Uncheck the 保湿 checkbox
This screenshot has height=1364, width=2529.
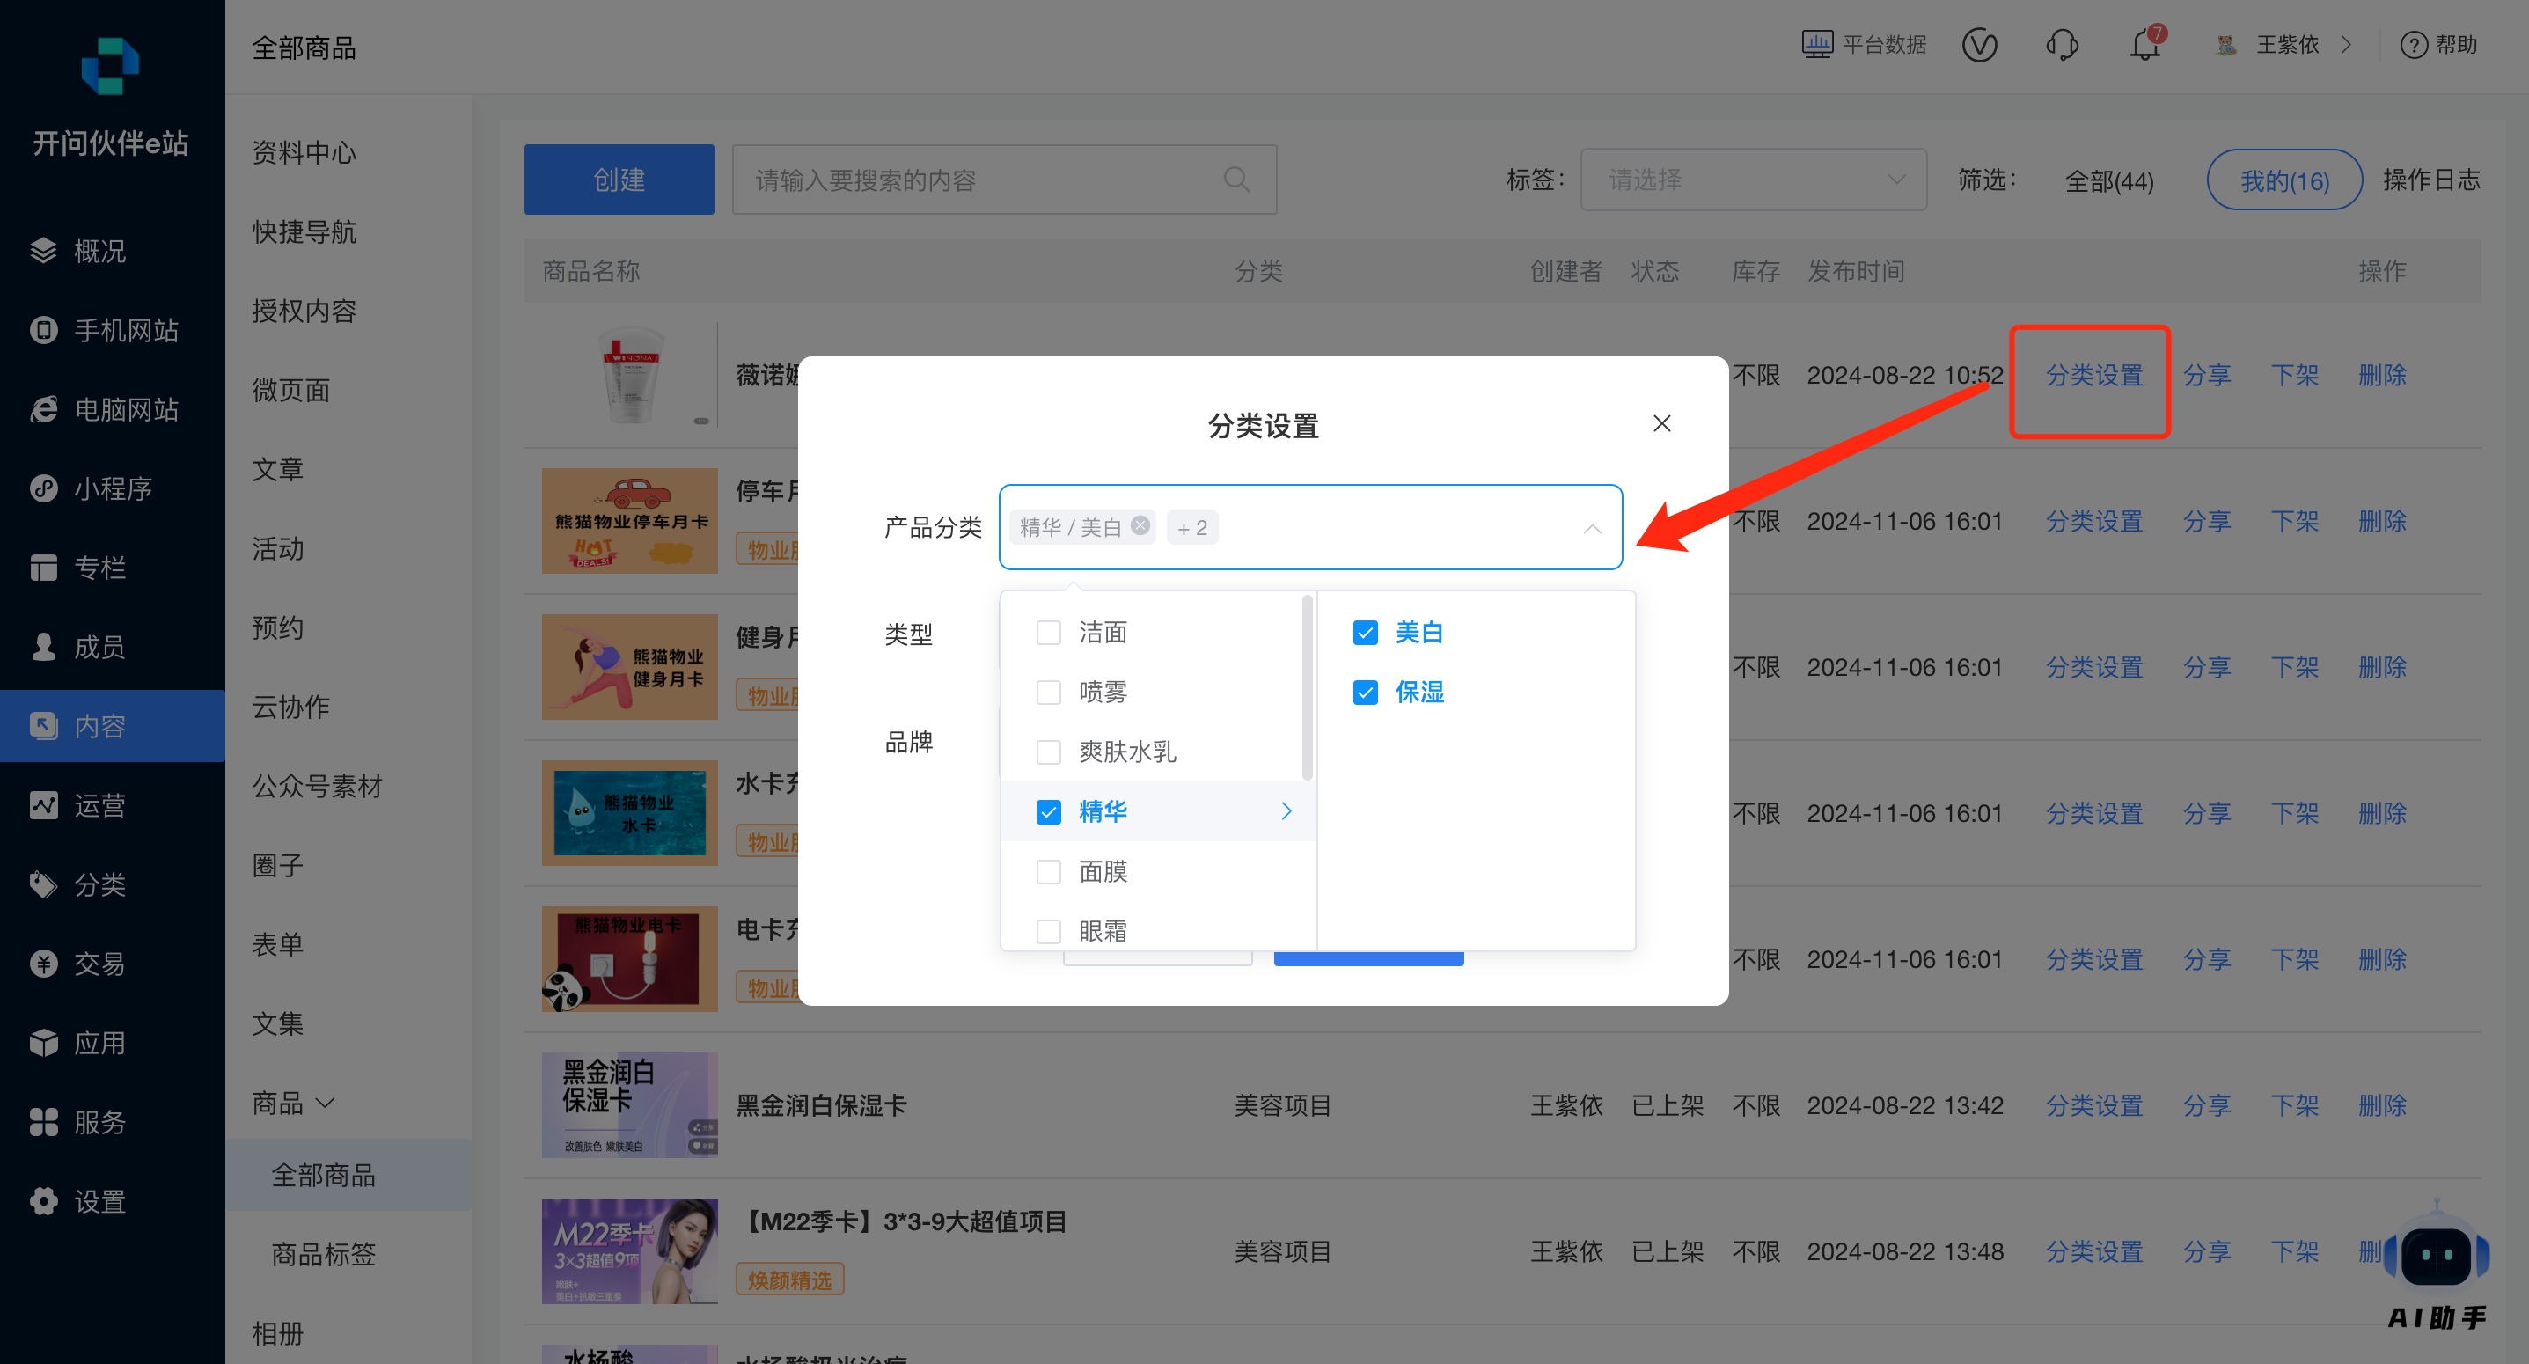pos(1365,693)
